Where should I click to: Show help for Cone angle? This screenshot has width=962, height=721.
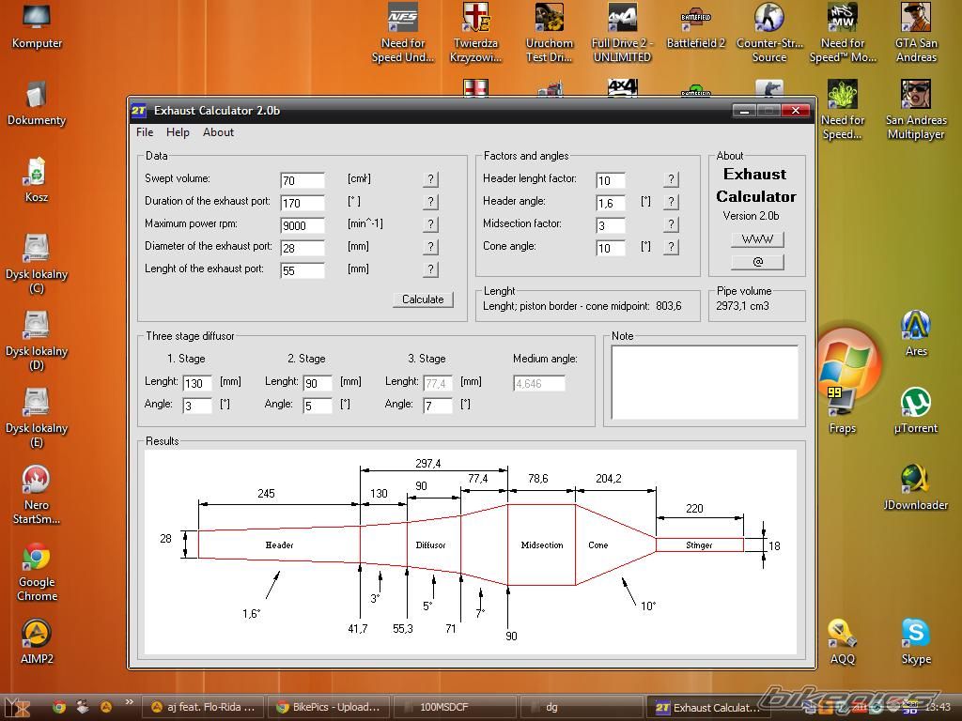[671, 247]
